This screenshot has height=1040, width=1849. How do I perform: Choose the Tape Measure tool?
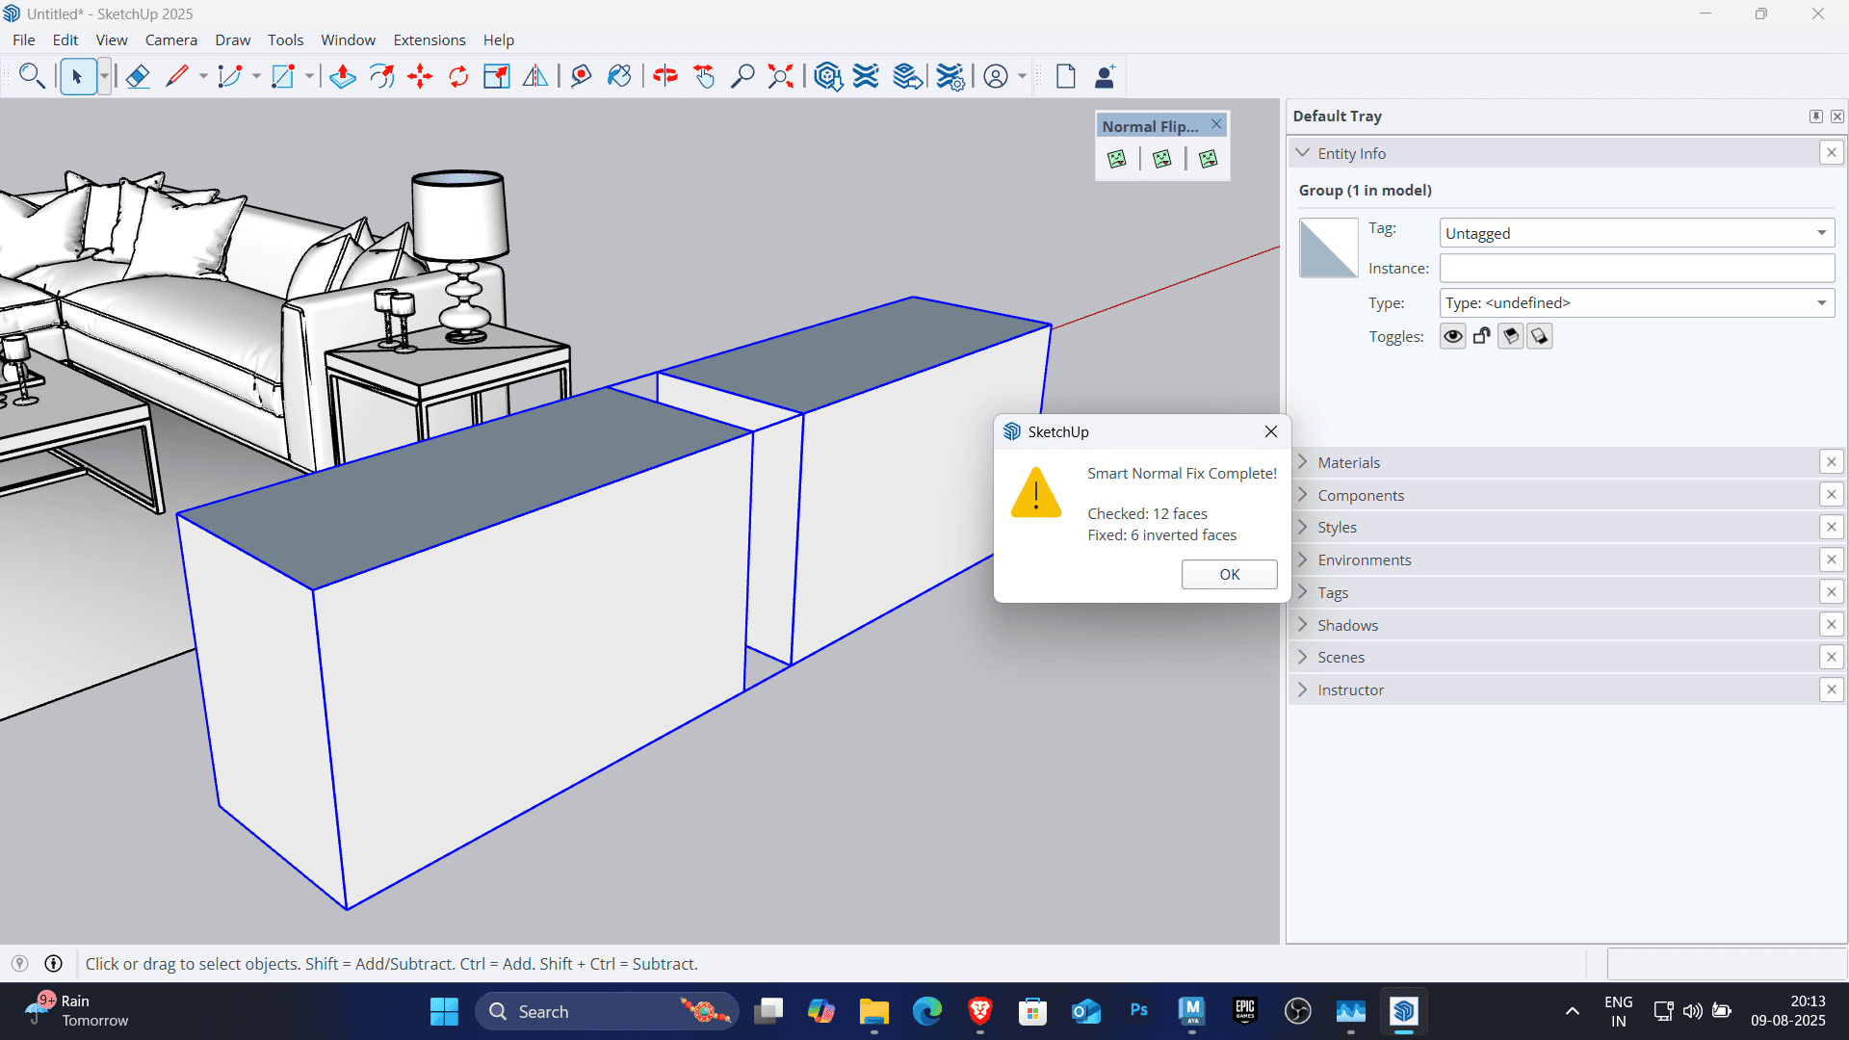pyautogui.click(x=581, y=76)
